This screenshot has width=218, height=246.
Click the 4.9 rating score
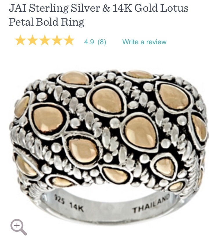[x=89, y=42]
